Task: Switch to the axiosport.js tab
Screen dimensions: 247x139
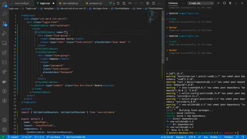Action: pos(95,3)
